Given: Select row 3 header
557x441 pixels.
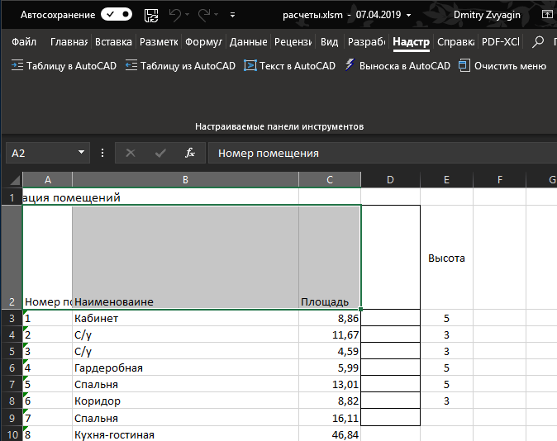Looking at the screenshot, I should click(x=12, y=318).
